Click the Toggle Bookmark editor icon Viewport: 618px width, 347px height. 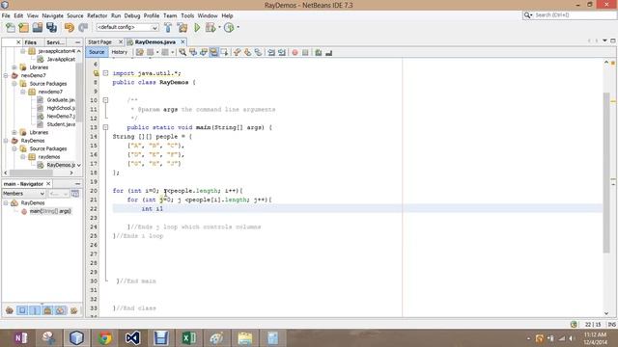tap(258, 52)
